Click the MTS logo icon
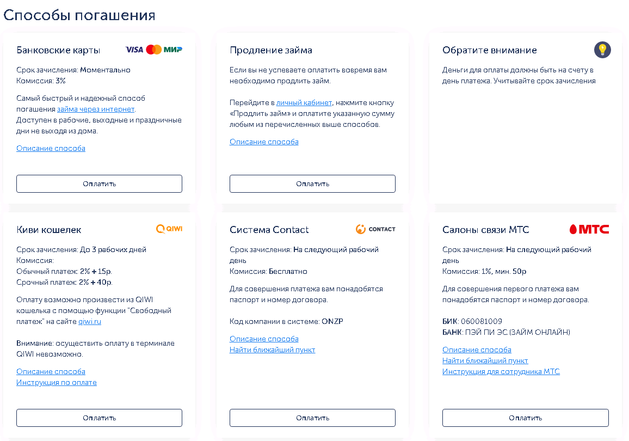The height and width of the screenshot is (441, 629). click(x=589, y=229)
